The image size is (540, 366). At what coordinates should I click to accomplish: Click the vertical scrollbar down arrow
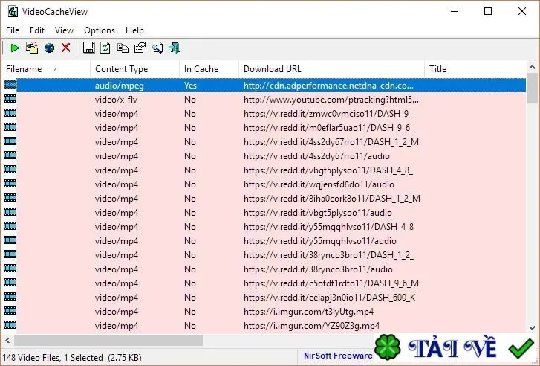532,328
